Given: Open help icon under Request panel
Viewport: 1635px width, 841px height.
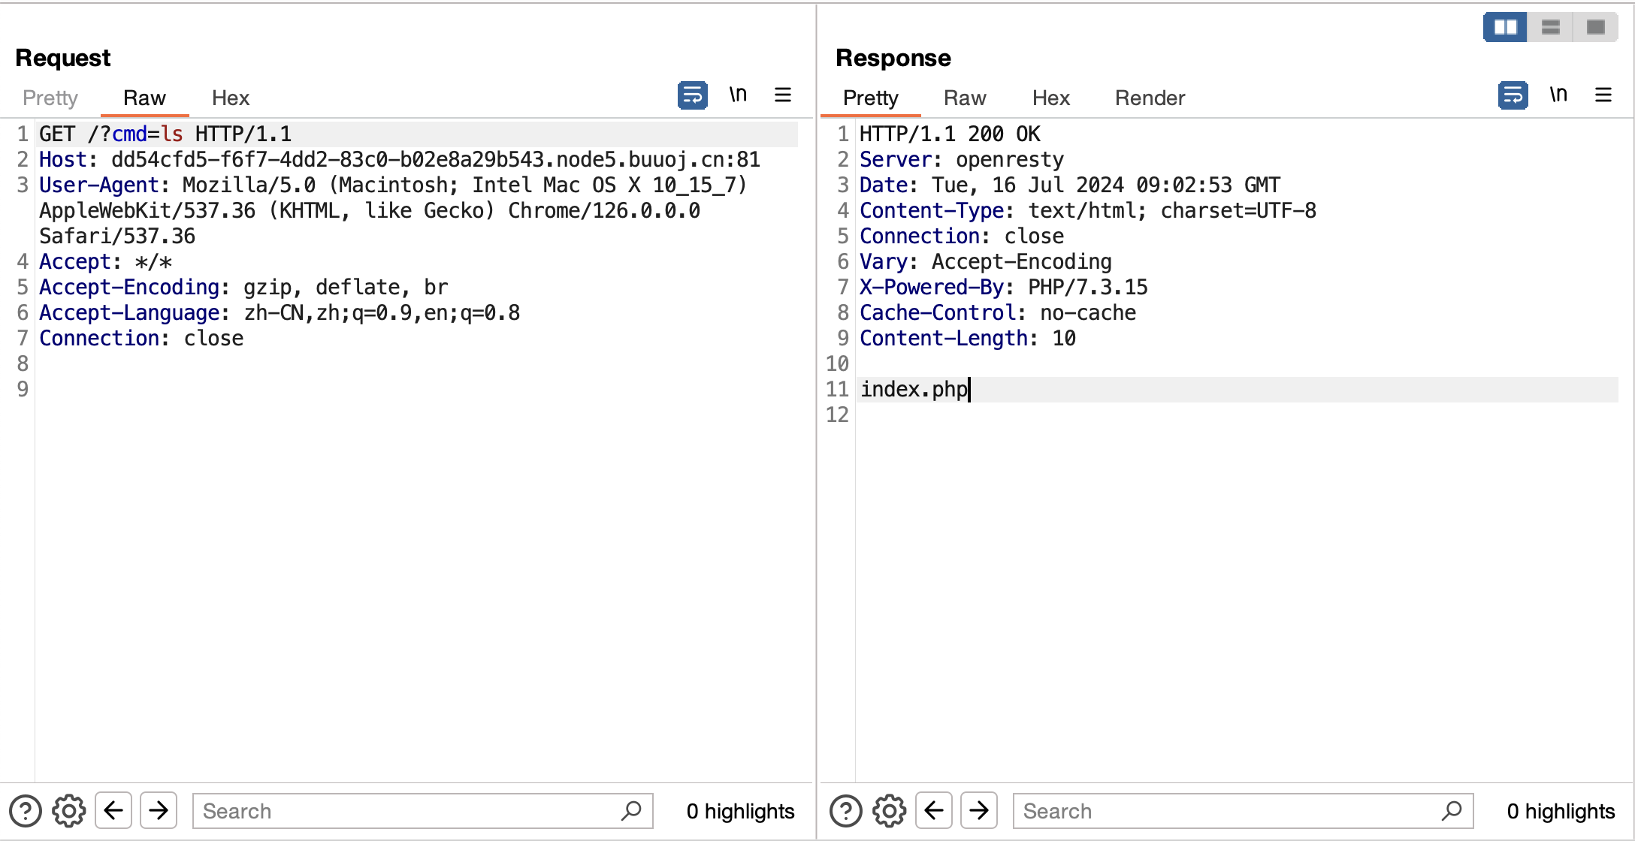Looking at the screenshot, I should [x=26, y=811].
